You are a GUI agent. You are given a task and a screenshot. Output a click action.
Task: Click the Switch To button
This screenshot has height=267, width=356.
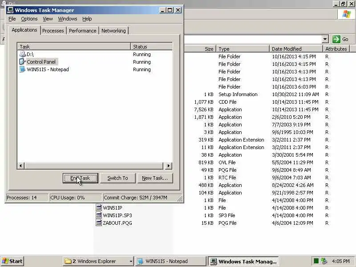tap(117, 178)
